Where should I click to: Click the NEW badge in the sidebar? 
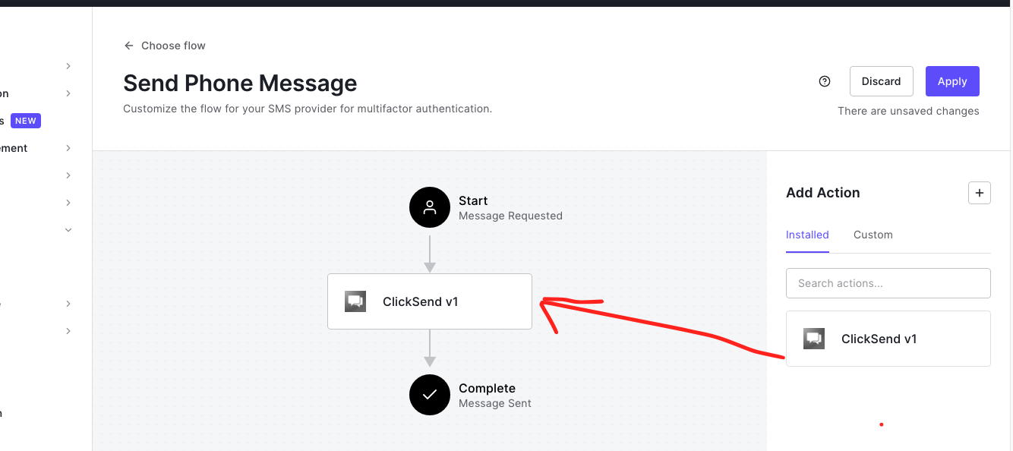pos(26,120)
